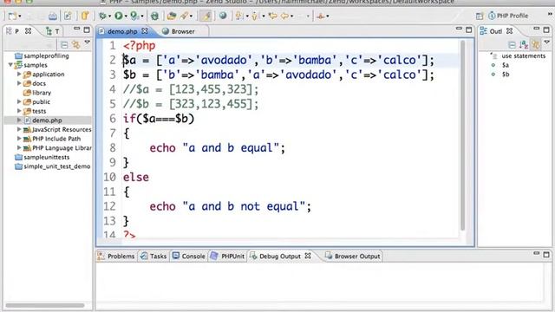Click the Profile run toolbar icon
The height and width of the screenshot is (312, 555).
[134, 16]
